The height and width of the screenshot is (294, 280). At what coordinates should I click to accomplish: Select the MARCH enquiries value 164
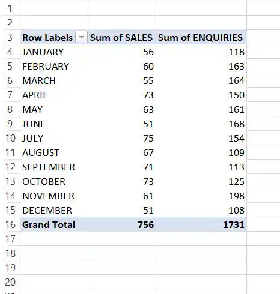(x=201, y=80)
